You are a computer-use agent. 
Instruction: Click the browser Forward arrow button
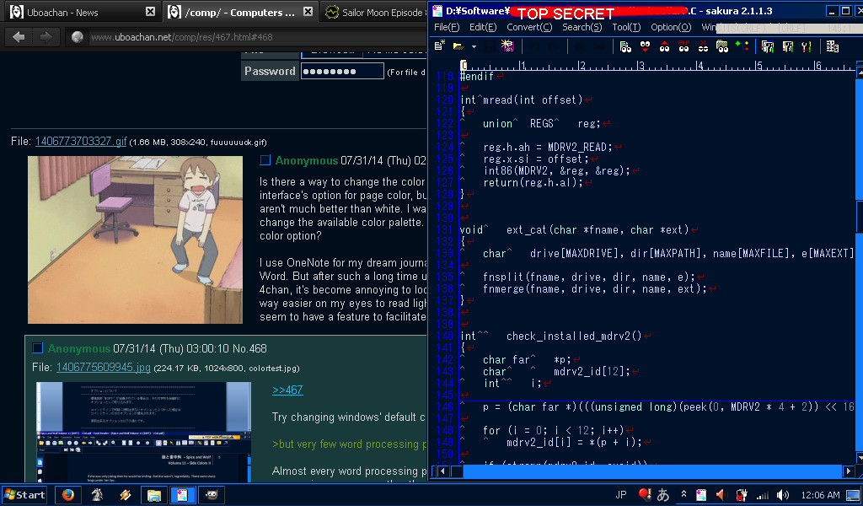click(46, 37)
